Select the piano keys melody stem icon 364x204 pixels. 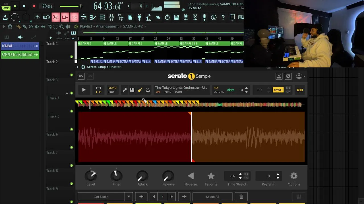132,90
